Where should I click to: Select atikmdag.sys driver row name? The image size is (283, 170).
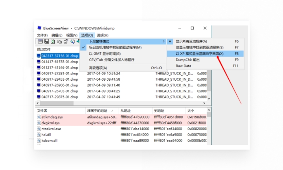pos(52,117)
